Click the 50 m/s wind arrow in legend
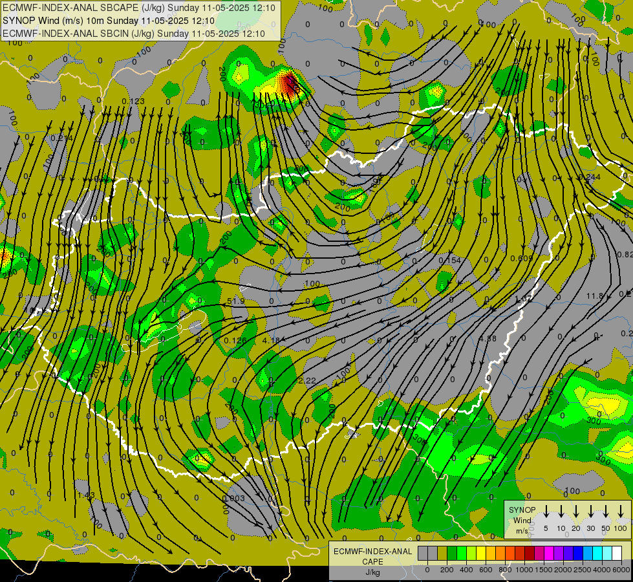Screen dimensions: 633x582 click(606, 512)
